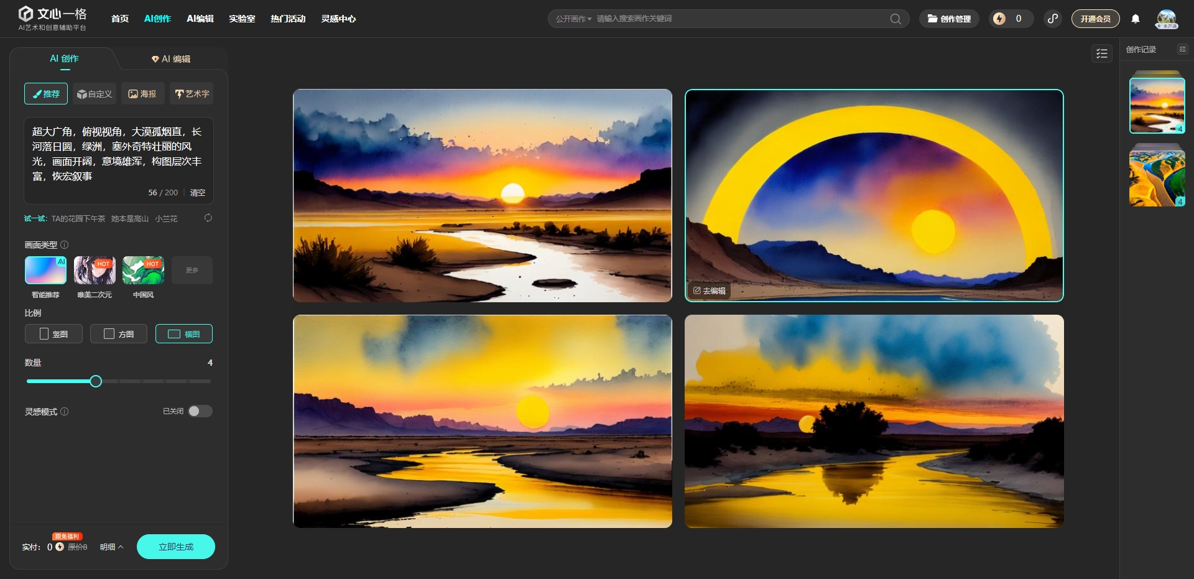Choose the 横图 landscape ratio
Image resolution: width=1194 pixels, height=579 pixels.
tap(184, 334)
